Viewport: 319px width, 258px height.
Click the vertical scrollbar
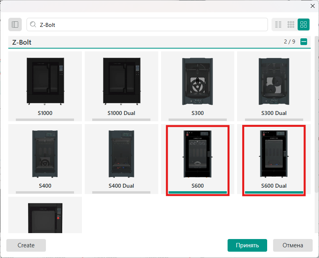click(x=316, y=114)
